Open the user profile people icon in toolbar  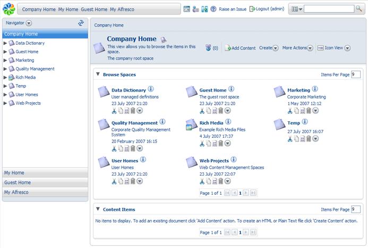click(x=195, y=9)
